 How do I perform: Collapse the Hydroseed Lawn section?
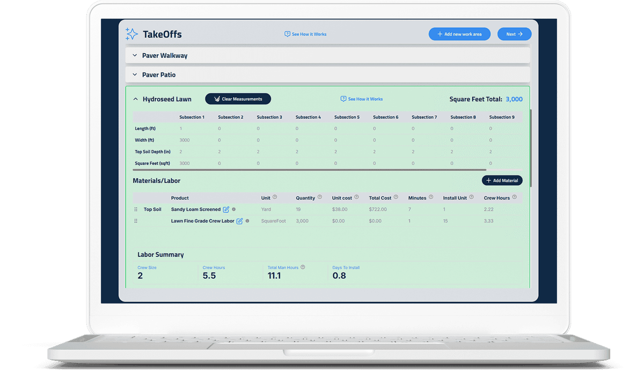coord(135,99)
